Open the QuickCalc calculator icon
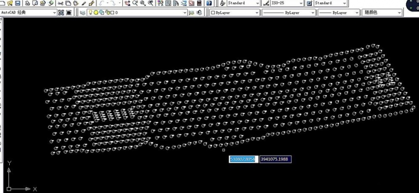This screenshot has width=419, height=193. [x=199, y=3]
